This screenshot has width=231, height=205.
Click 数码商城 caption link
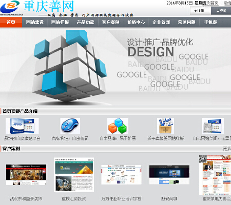tap(169, 199)
